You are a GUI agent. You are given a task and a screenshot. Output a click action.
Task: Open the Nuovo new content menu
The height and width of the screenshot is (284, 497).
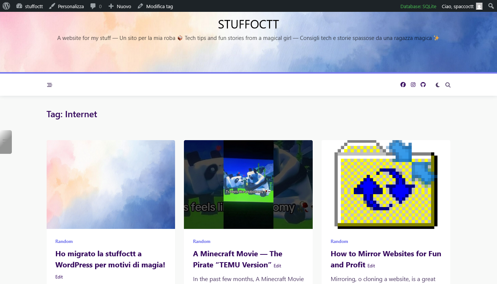tap(120, 6)
